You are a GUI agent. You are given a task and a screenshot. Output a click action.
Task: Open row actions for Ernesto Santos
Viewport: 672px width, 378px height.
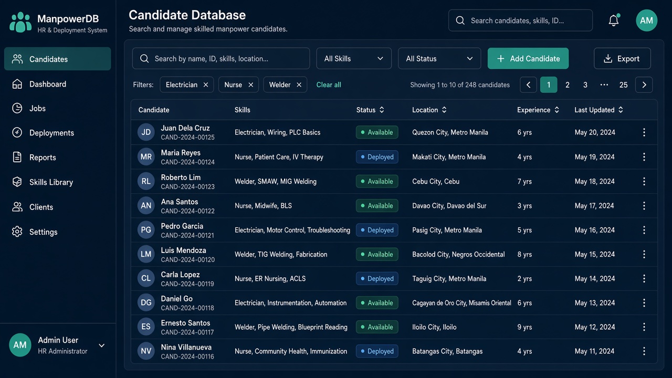pos(644,327)
